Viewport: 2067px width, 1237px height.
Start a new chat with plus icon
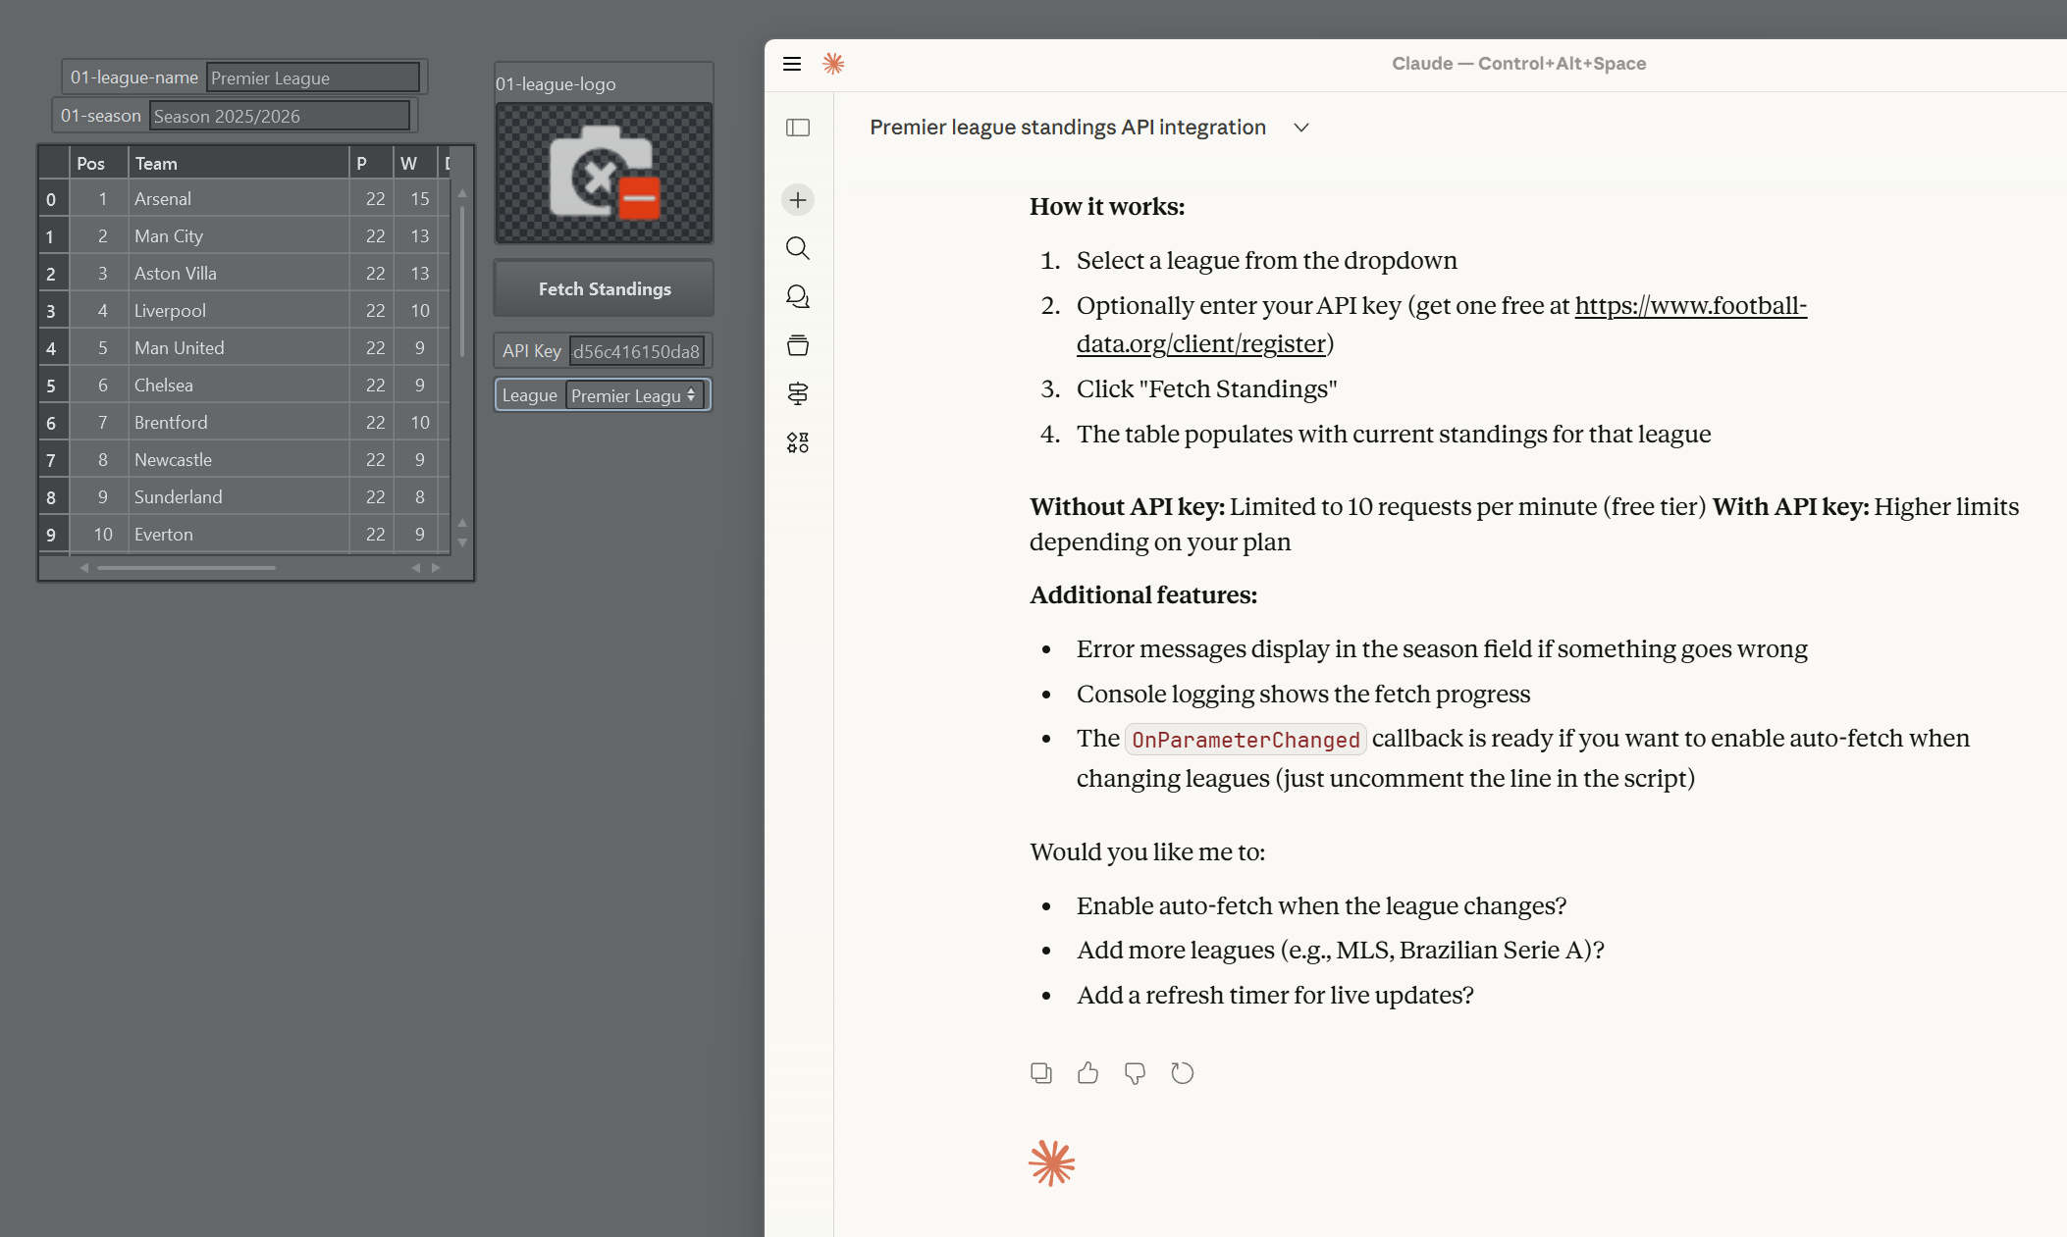pos(798,200)
